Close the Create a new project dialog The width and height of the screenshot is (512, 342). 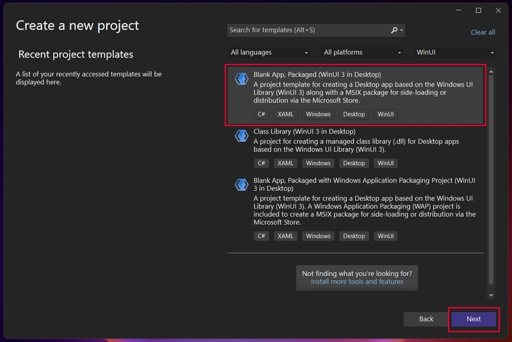point(499,10)
